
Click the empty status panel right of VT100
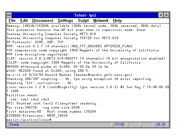(x=134, y=125)
